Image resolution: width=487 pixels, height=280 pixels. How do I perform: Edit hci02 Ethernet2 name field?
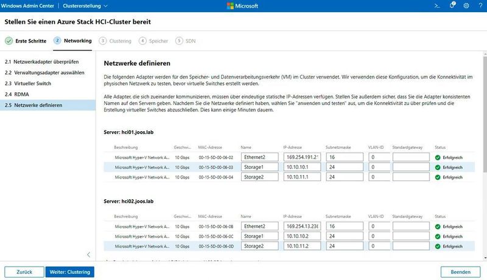pos(260,226)
